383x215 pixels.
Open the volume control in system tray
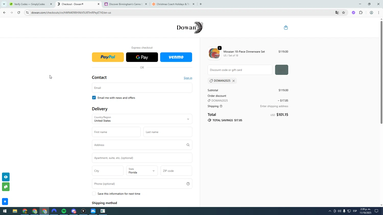[339, 211]
